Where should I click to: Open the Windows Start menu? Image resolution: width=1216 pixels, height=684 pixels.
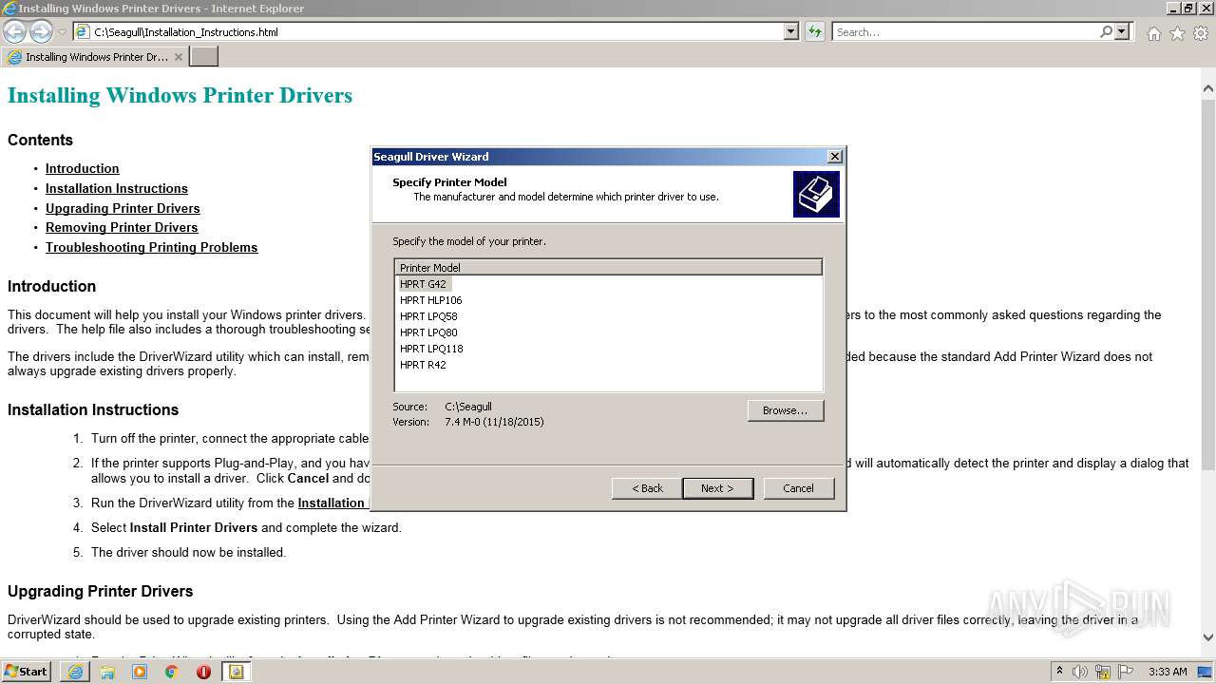(26, 672)
